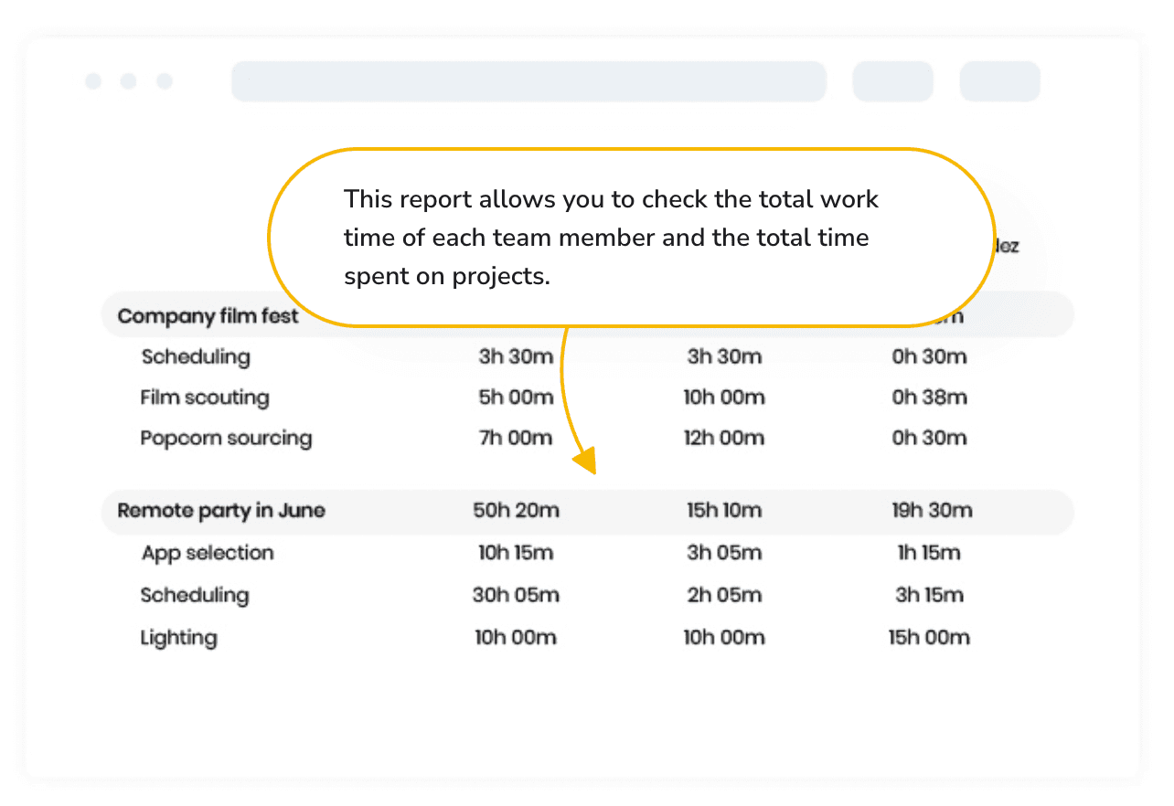Screen dimensions: 1174x806
Task: Click the first gray toolbar button
Action: coord(892,81)
